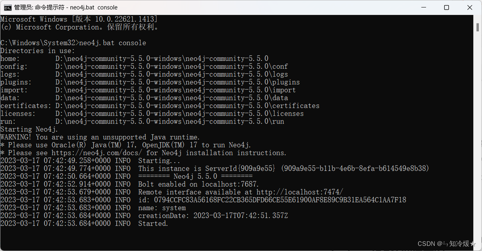The width and height of the screenshot is (482, 251).
Task: Click the long database id hash string
Action: point(280,200)
